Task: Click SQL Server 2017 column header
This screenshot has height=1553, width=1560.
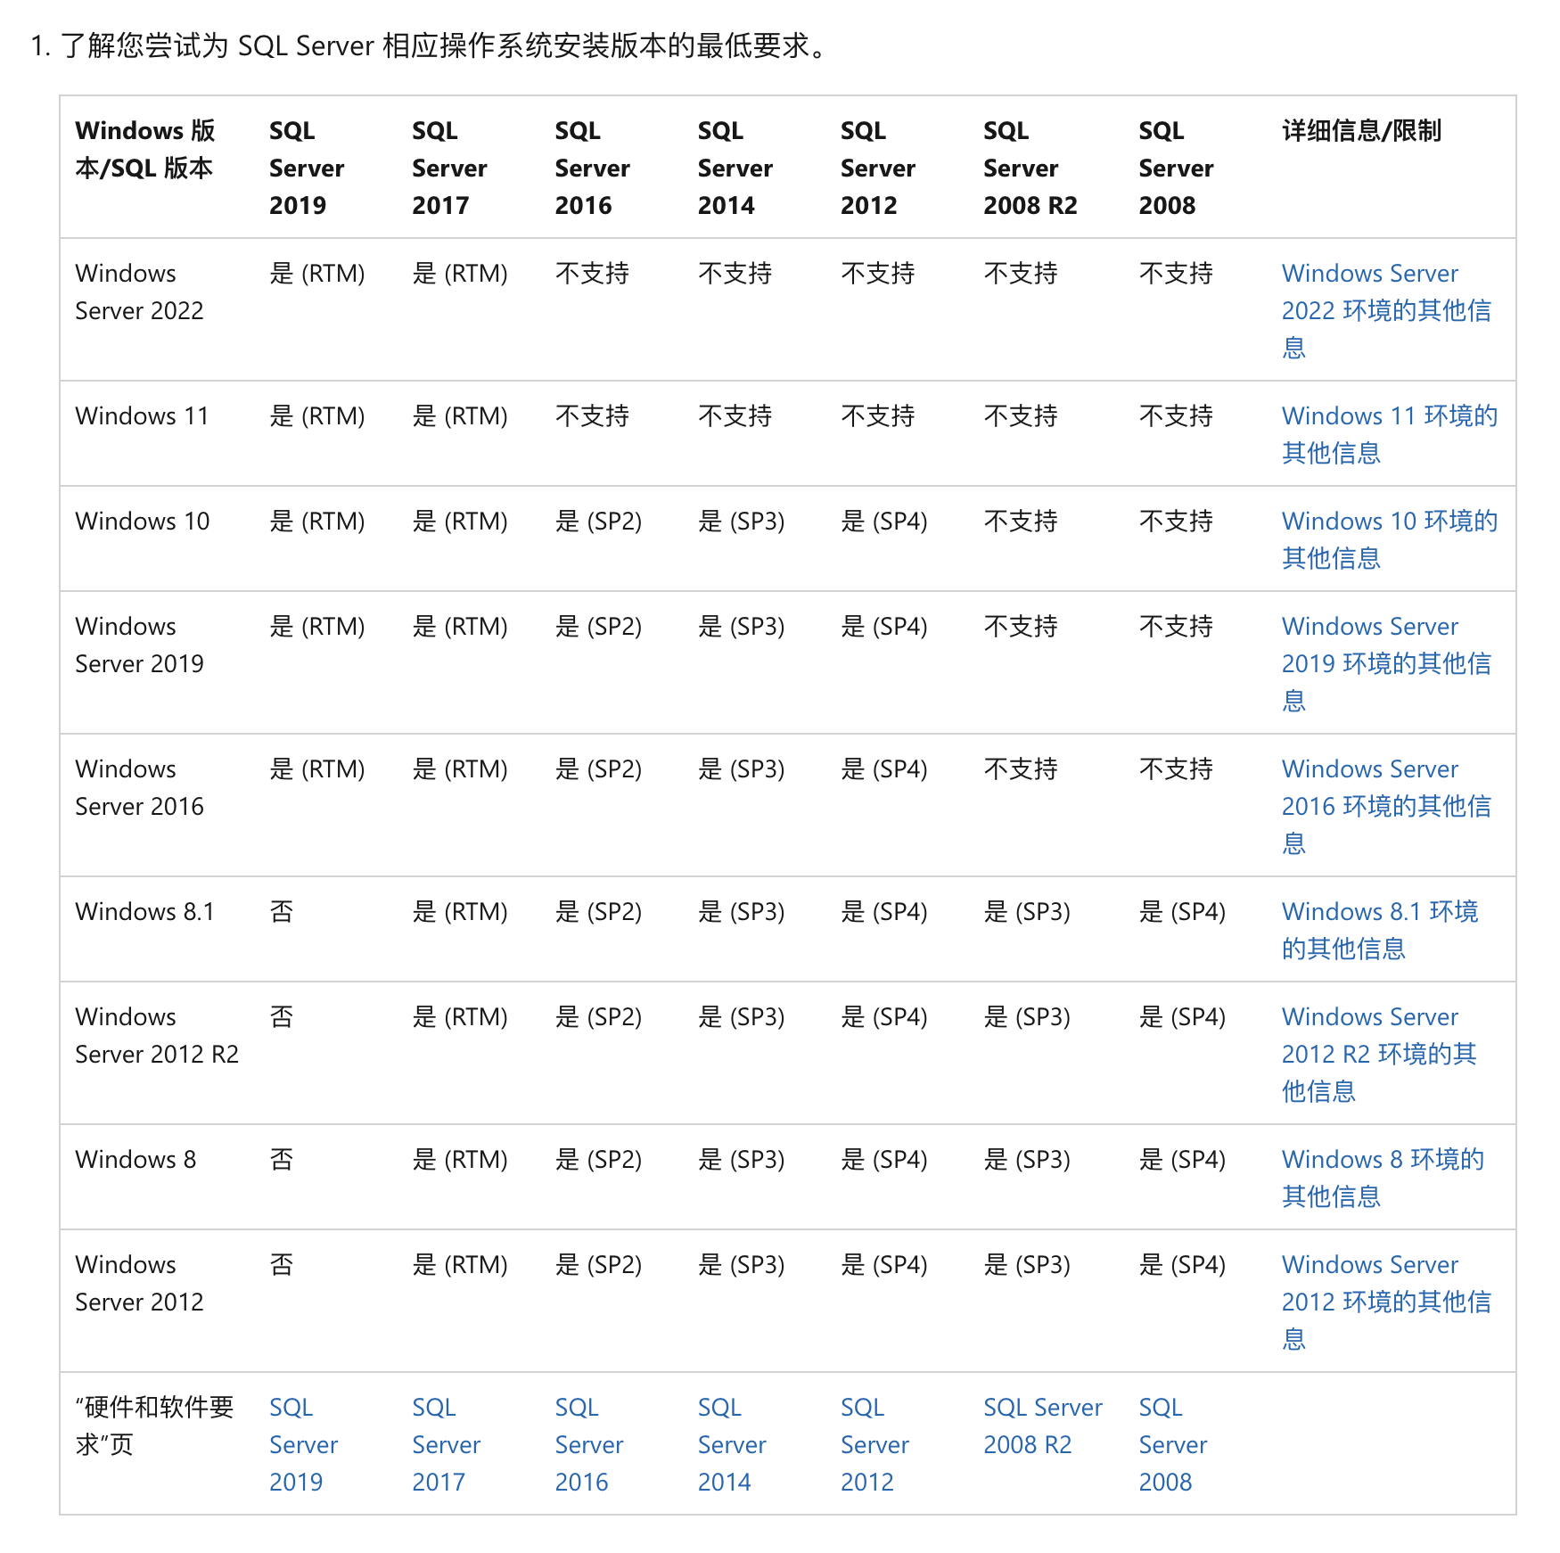Action: point(449,168)
